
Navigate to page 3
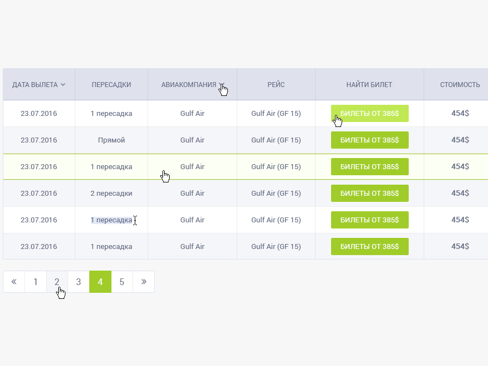point(79,282)
